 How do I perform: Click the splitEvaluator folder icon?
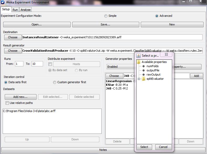point(143,79)
